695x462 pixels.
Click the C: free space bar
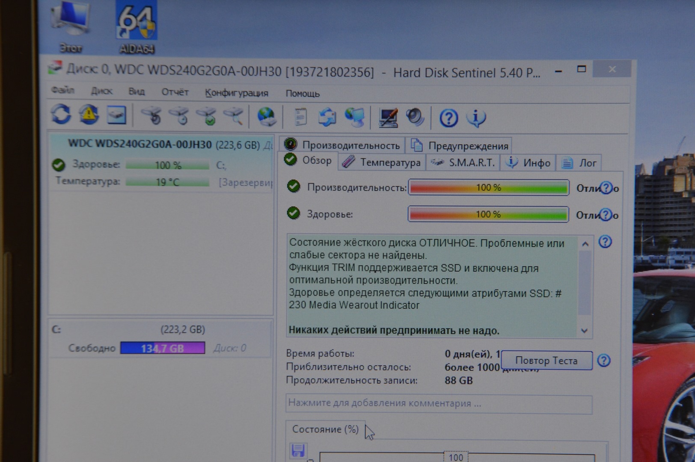tap(162, 348)
